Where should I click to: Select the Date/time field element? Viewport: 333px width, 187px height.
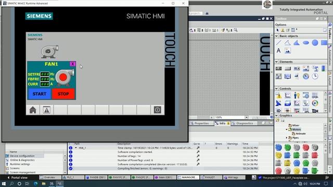(315, 68)
